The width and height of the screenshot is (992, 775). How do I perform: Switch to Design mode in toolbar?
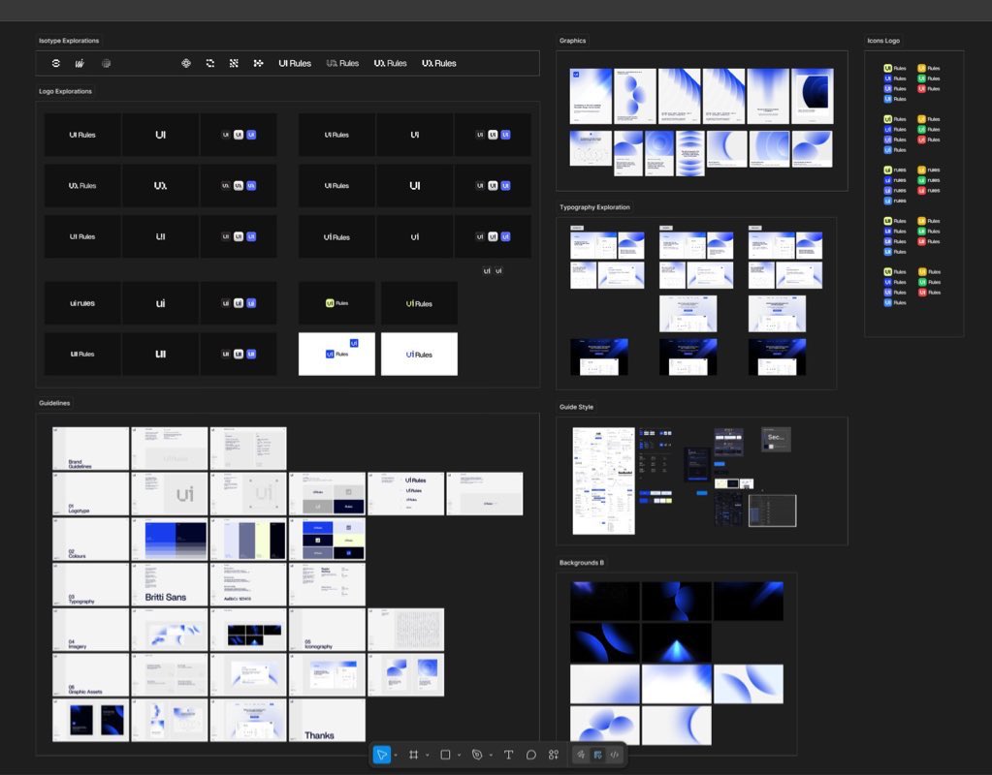[598, 755]
